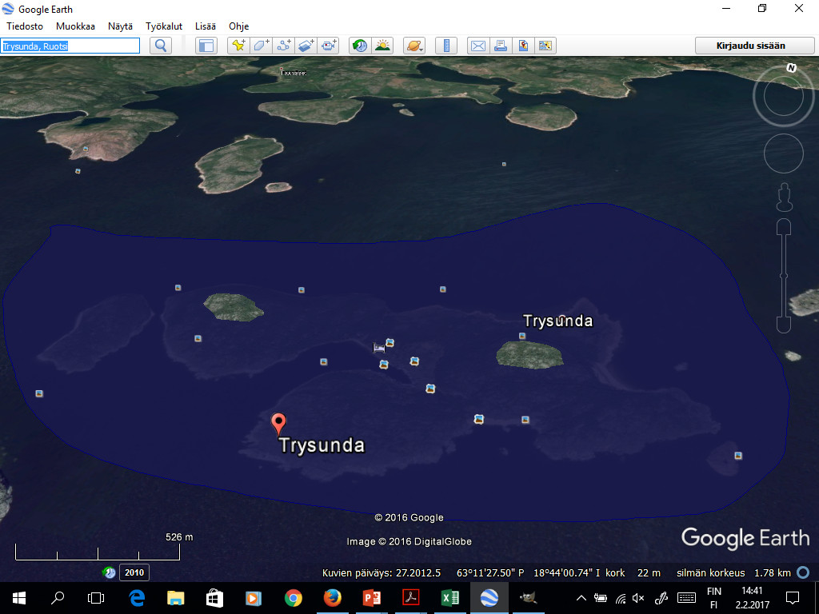Show hidden icons in the system tray
The width and height of the screenshot is (819, 614).
pos(581,598)
